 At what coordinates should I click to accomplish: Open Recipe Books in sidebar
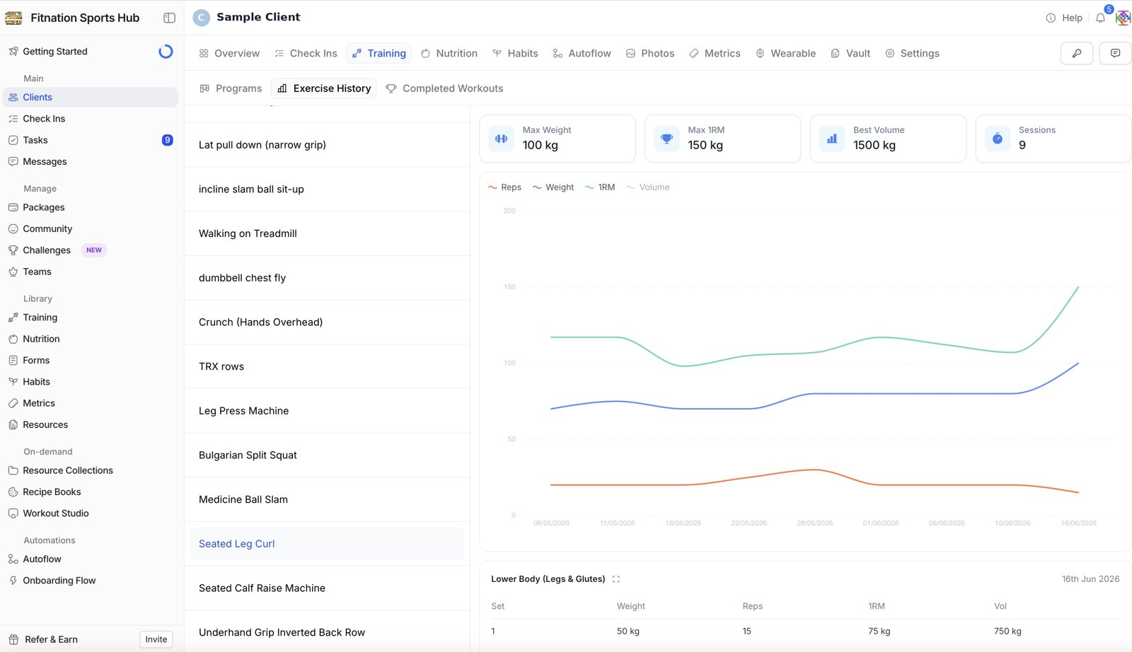pos(91,491)
